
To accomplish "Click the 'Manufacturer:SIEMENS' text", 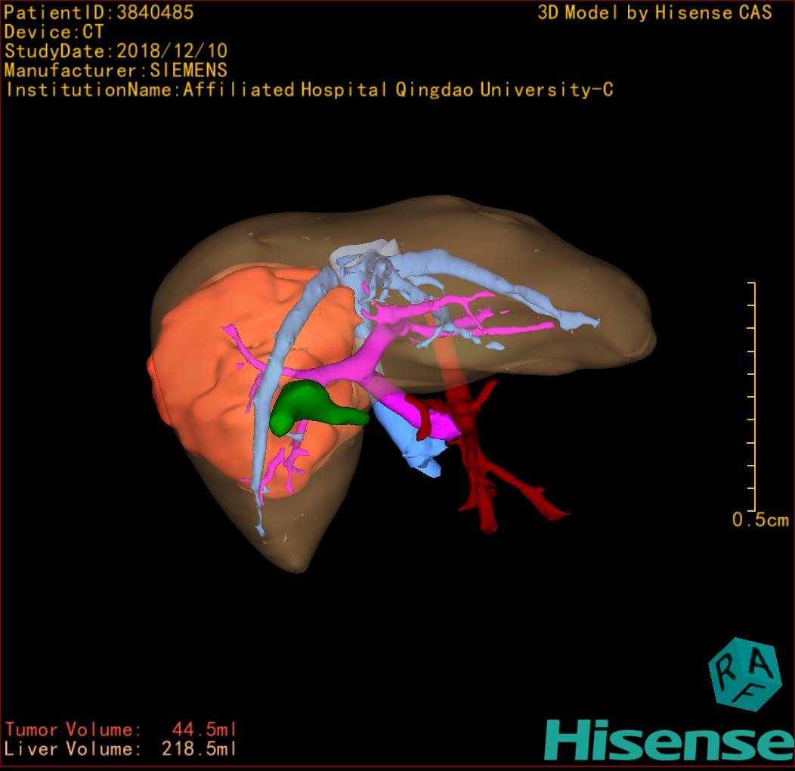I will pyautogui.click(x=116, y=70).
